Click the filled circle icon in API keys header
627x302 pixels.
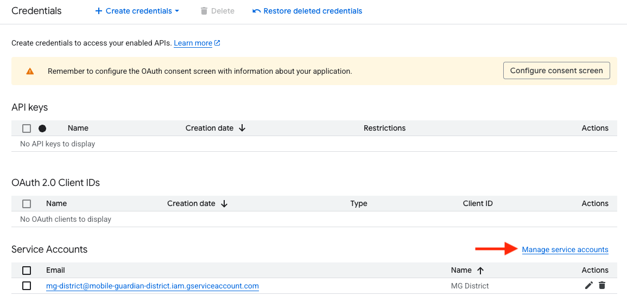42,128
